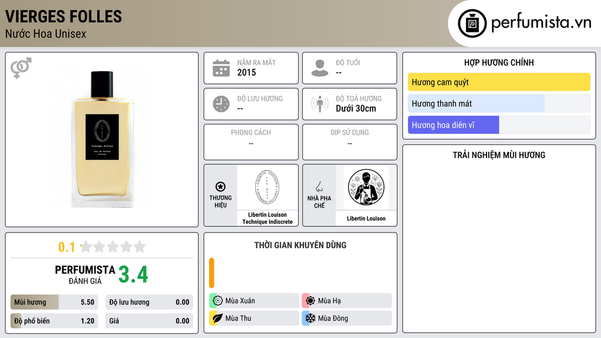
Task: Click the green 3.4 Perfumista score
Action: (133, 275)
